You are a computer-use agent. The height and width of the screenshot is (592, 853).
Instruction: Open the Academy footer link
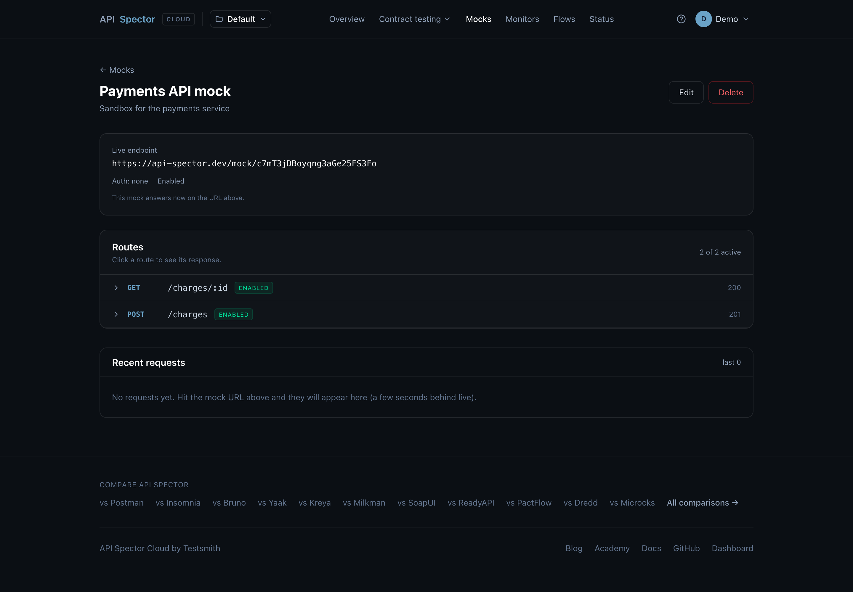tap(612, 548)
